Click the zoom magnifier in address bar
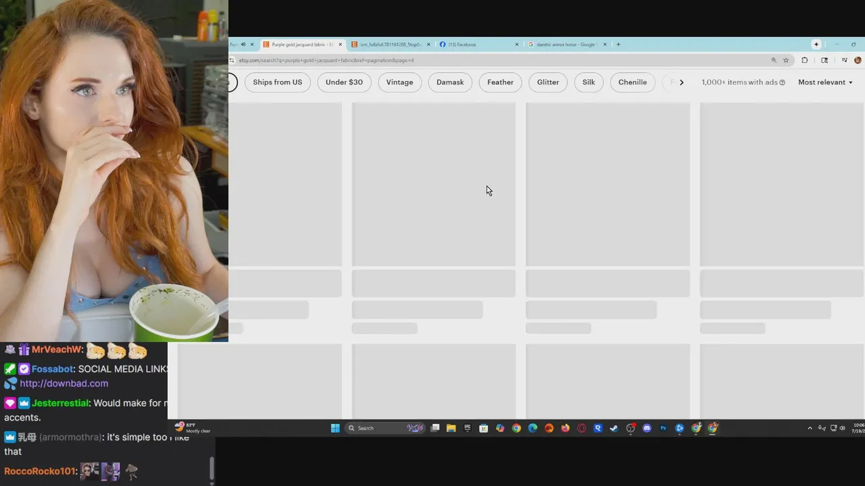Screen dimensions: 865x486 [x=774, y=60]
